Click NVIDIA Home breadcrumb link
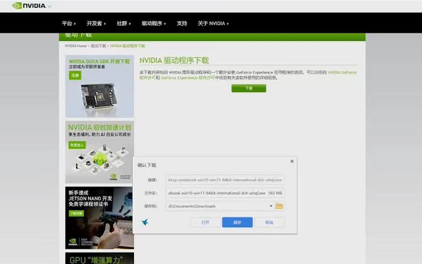This screenshot has height=264, width=422. coord(75,46)
